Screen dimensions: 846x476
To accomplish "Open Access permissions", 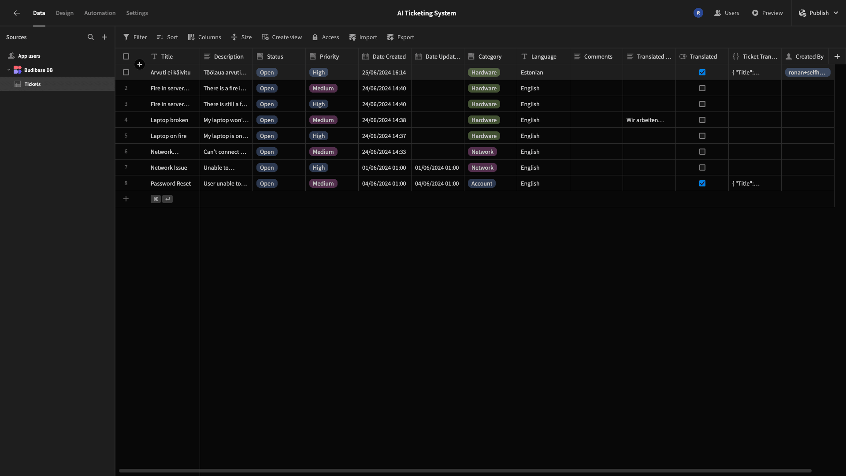I will 326,37.
